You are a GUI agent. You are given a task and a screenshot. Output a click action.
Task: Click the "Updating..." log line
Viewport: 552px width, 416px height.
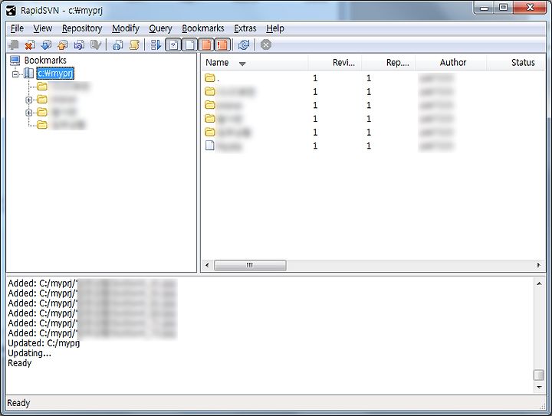coord(29,353)
